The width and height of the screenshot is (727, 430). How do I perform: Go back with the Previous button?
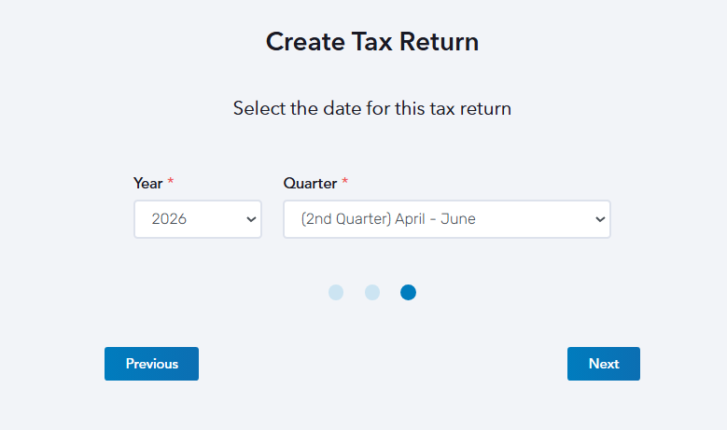coord(151,364)
